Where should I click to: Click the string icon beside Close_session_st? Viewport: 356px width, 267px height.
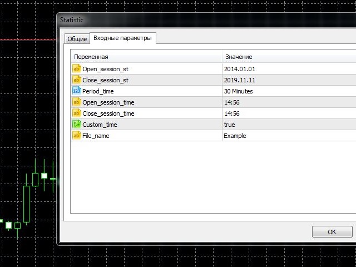(x=77, y=80)
